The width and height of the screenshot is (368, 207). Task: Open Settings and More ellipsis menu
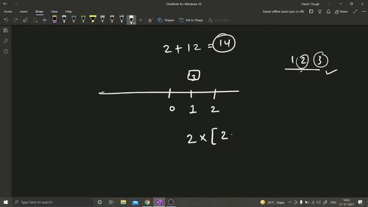(363, 11)
